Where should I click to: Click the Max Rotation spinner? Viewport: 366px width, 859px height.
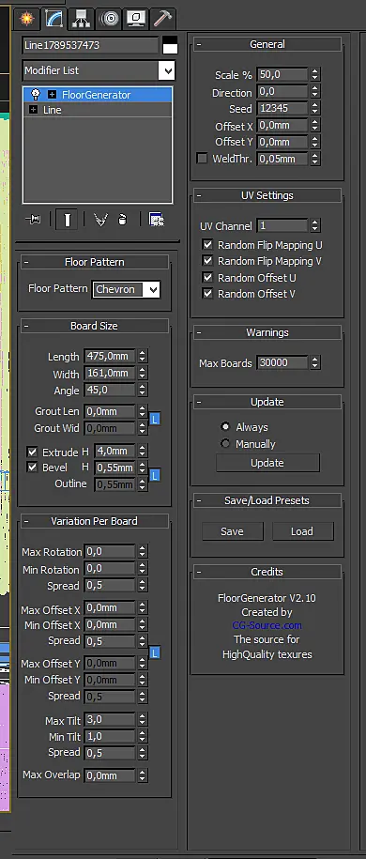(x=143, y=552)
